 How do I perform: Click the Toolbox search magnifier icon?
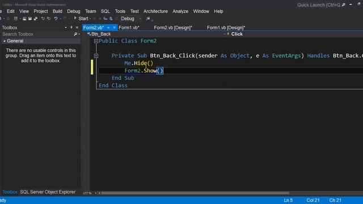[75, 34]
